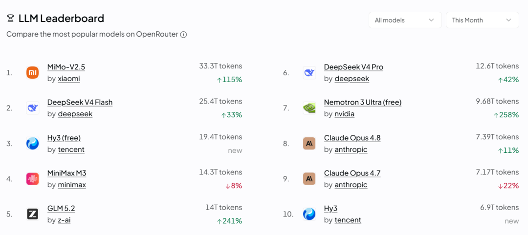The width and height of the screenshot is (528, 235).
Task: Open the DeepSeek V4 Flash model page
Action: pyautogui.click(x=80, y=102)
